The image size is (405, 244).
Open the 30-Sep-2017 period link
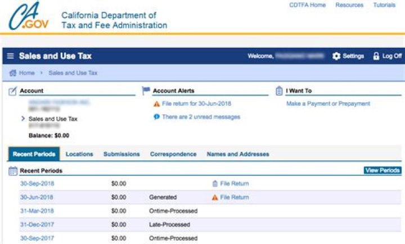pos(37,238)
